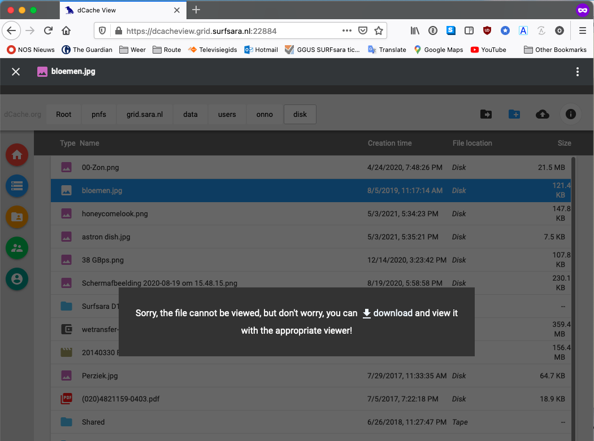Click the folder icon of the Surfsara row
The width and height of the screenshot is (594, 441).
[66, 306]
